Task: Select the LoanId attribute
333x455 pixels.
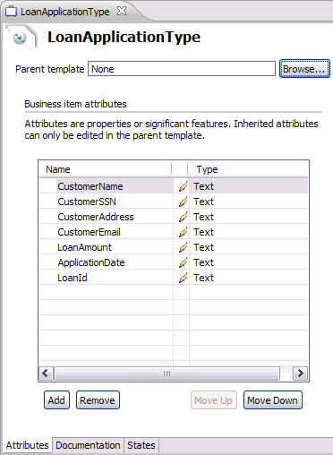Action: click(x=73, y=278)
